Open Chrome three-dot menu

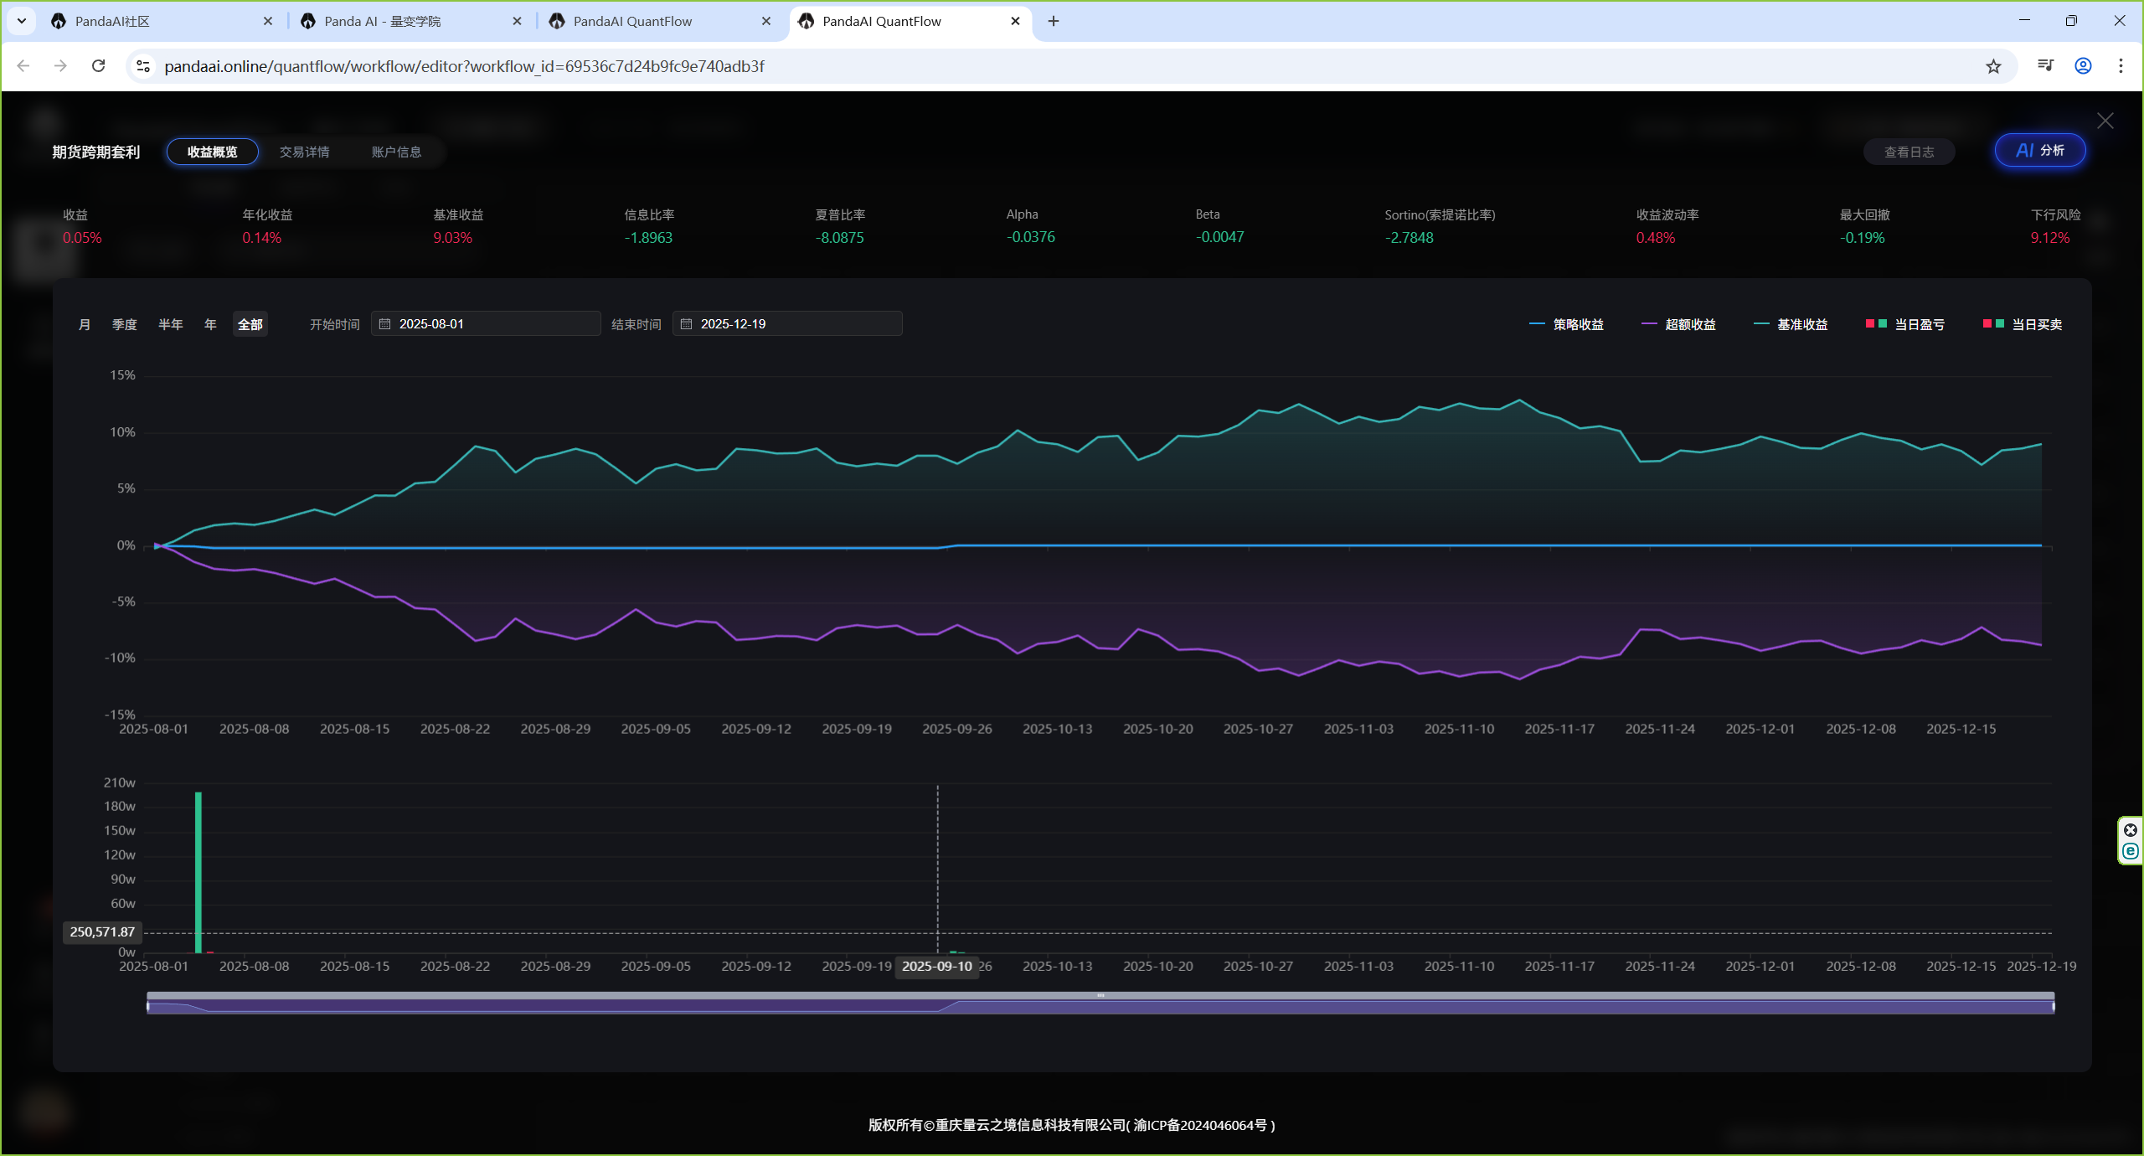point(2121,66)
